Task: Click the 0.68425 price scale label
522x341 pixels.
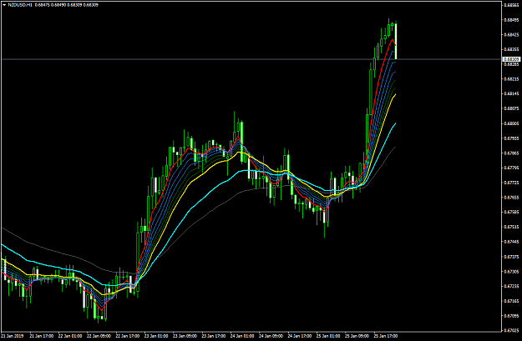Action: coord(512,34)
